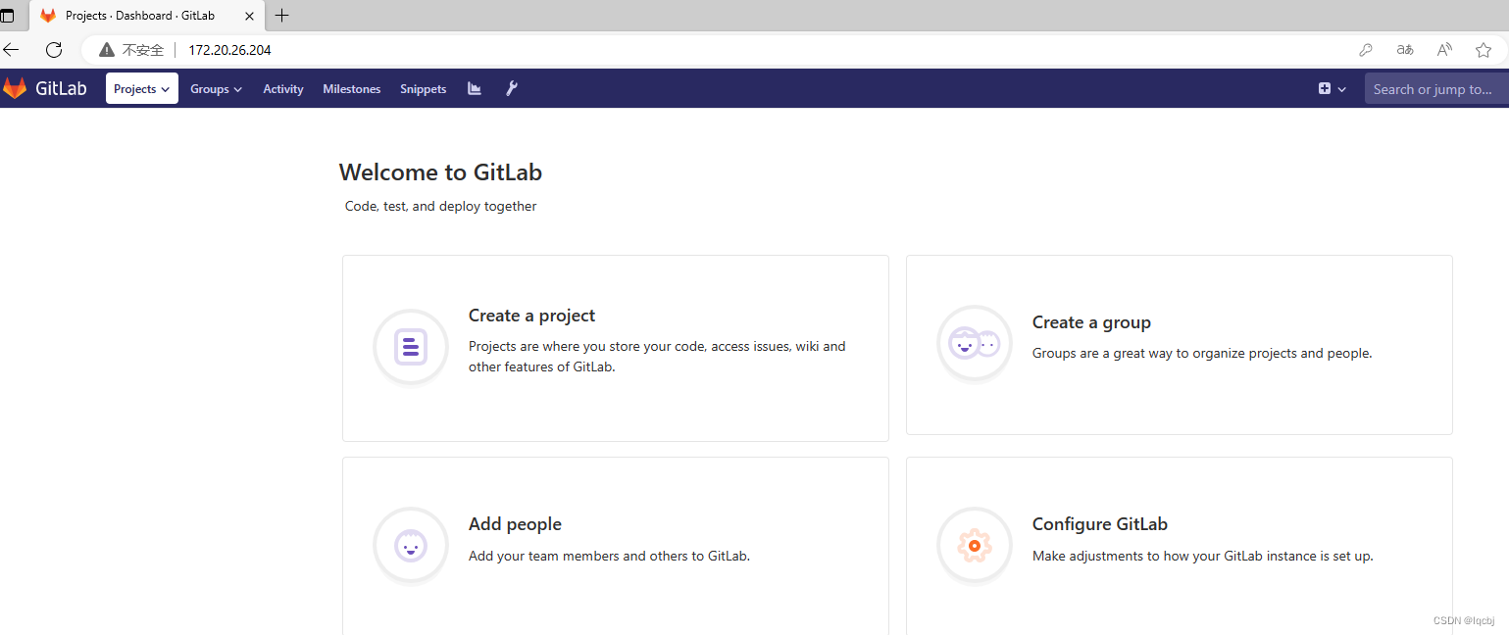Open the Projects dropdown menu
This screenshot has height=635, width=1509.
pos(141,88)
